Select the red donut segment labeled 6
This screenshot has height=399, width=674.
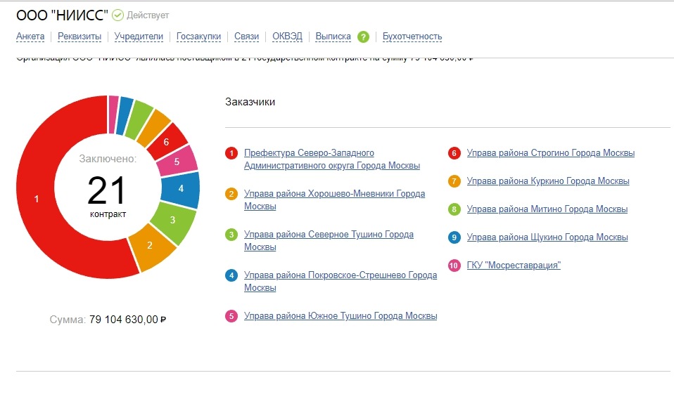point(167,142)
